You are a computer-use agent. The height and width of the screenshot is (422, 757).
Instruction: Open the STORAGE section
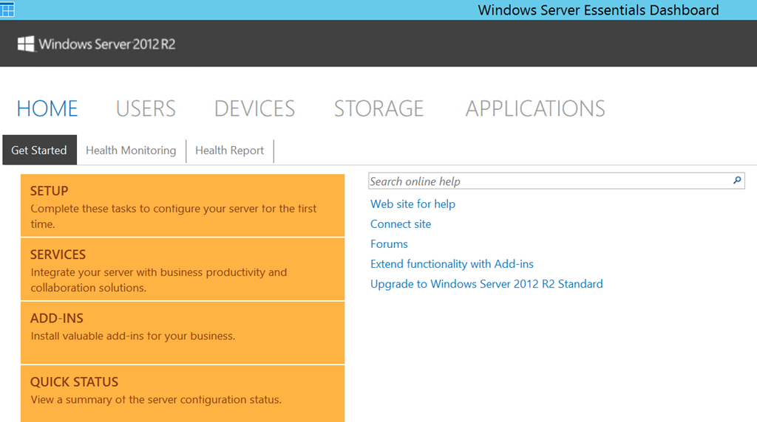[x=379, y=108]
